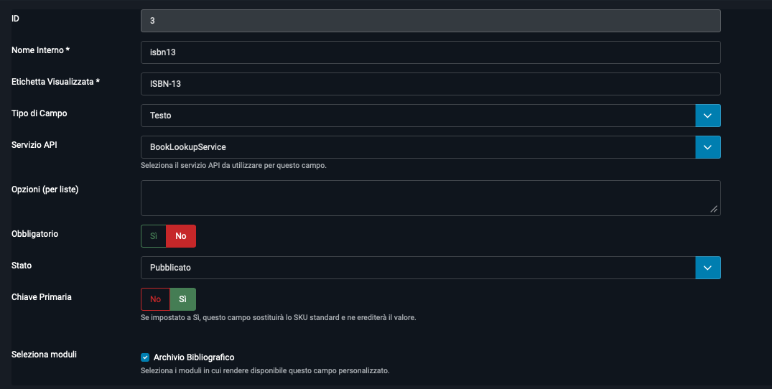Click the read-only ID field
772x389 pixels.
click(x=430, y=21)
